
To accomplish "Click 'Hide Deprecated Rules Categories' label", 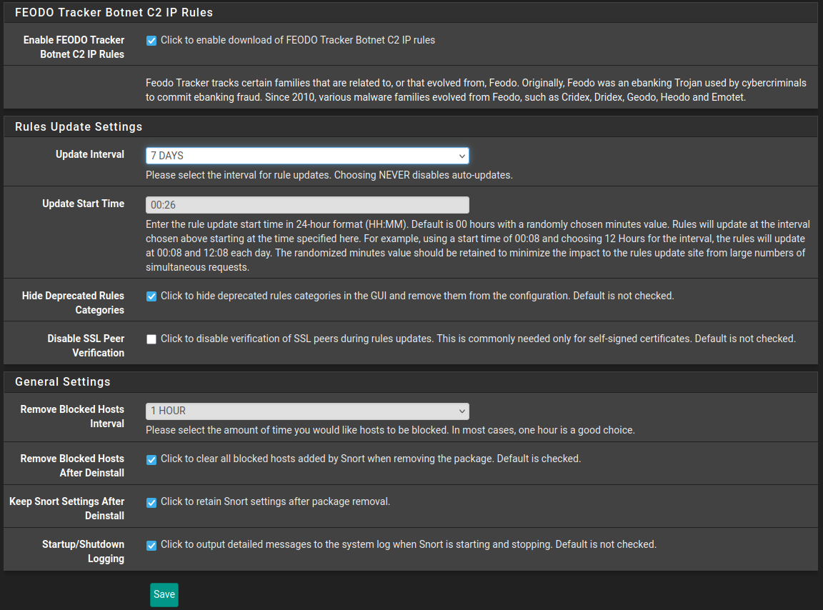I will [73, 303].
